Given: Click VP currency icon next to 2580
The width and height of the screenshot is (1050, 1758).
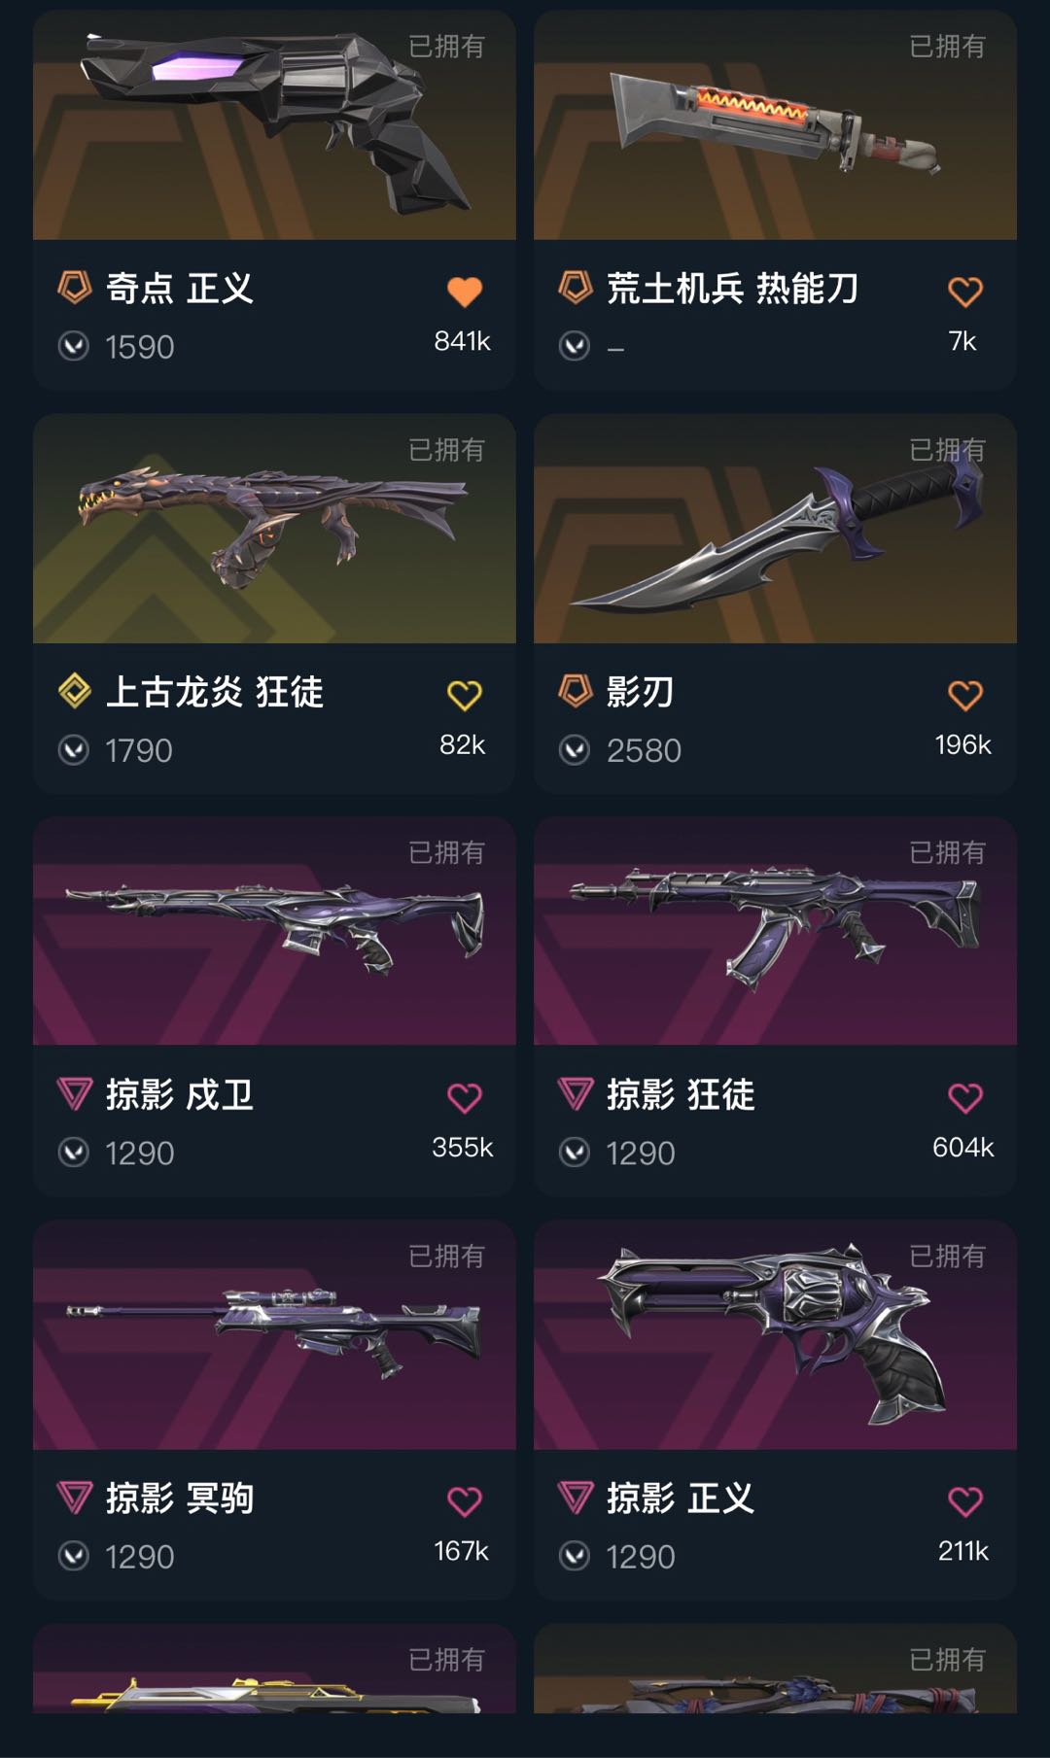Looking at the screenshot, I should pyautogui.click(x=575, y=750).
